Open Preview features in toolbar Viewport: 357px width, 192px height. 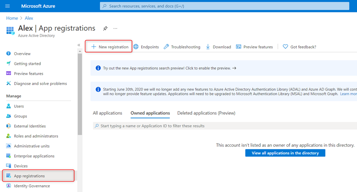(x=254, y=47)
